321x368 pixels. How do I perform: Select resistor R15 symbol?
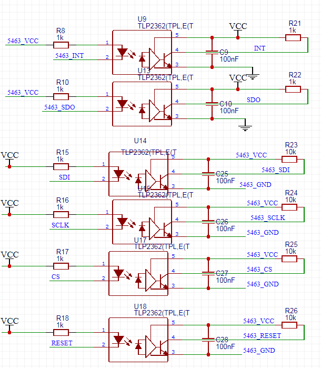point(61,167)
